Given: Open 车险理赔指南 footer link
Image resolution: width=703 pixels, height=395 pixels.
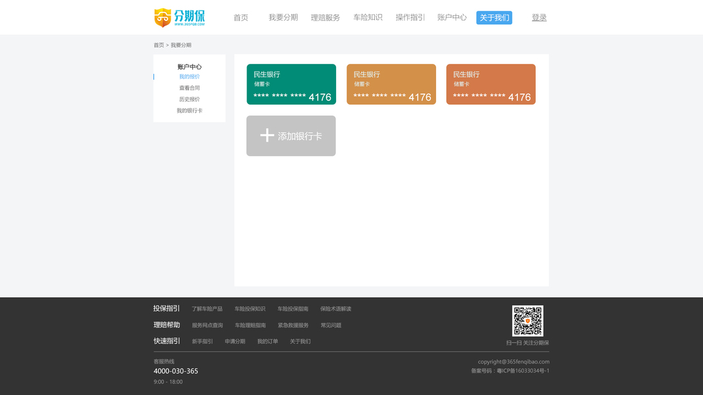Looking at the screenshot, I should (250, 325).
